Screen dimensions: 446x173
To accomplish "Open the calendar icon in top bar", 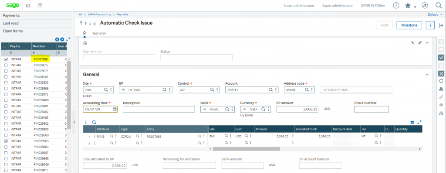I will pyautogui.click(x=40, y=5).
